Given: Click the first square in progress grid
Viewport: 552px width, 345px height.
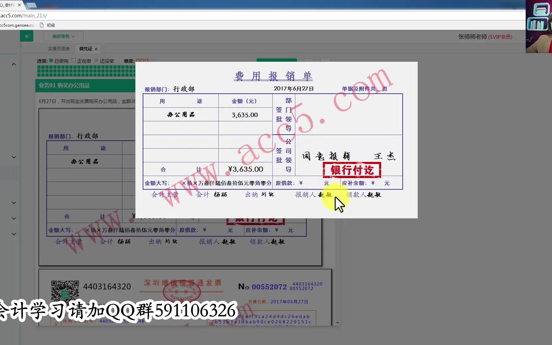Looking at the screenshot, I should coord(39,67).
